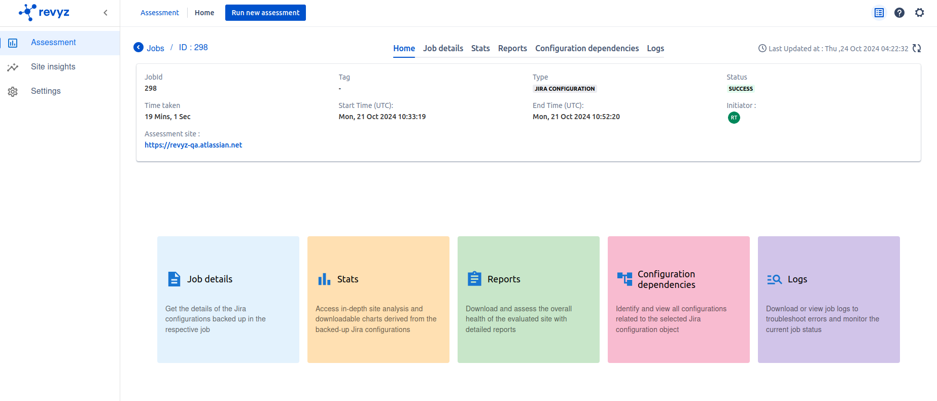
Task: Switch to the Reports tab
Action: click(512, 48)
